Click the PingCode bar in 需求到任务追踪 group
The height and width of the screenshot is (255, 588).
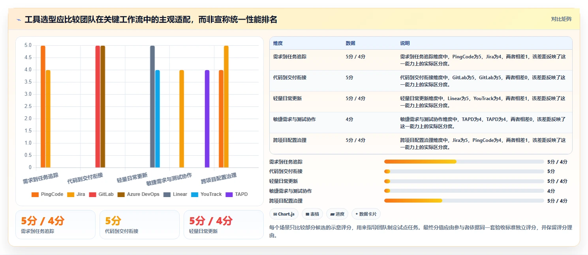(x=43, y=106)
